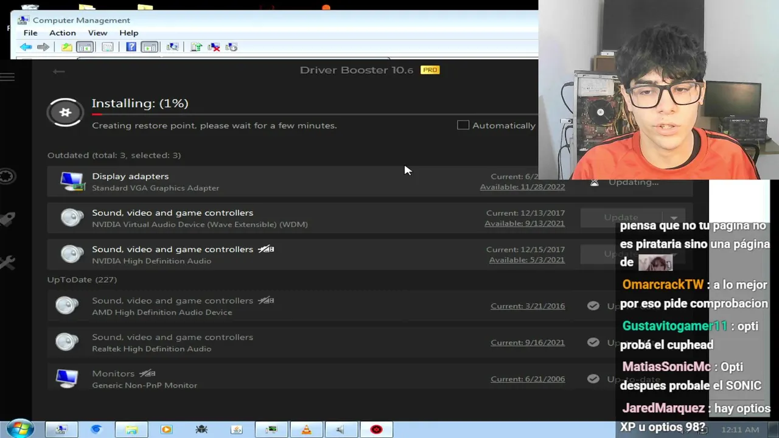Click the bug icon in the taskbar

point(201,429)
